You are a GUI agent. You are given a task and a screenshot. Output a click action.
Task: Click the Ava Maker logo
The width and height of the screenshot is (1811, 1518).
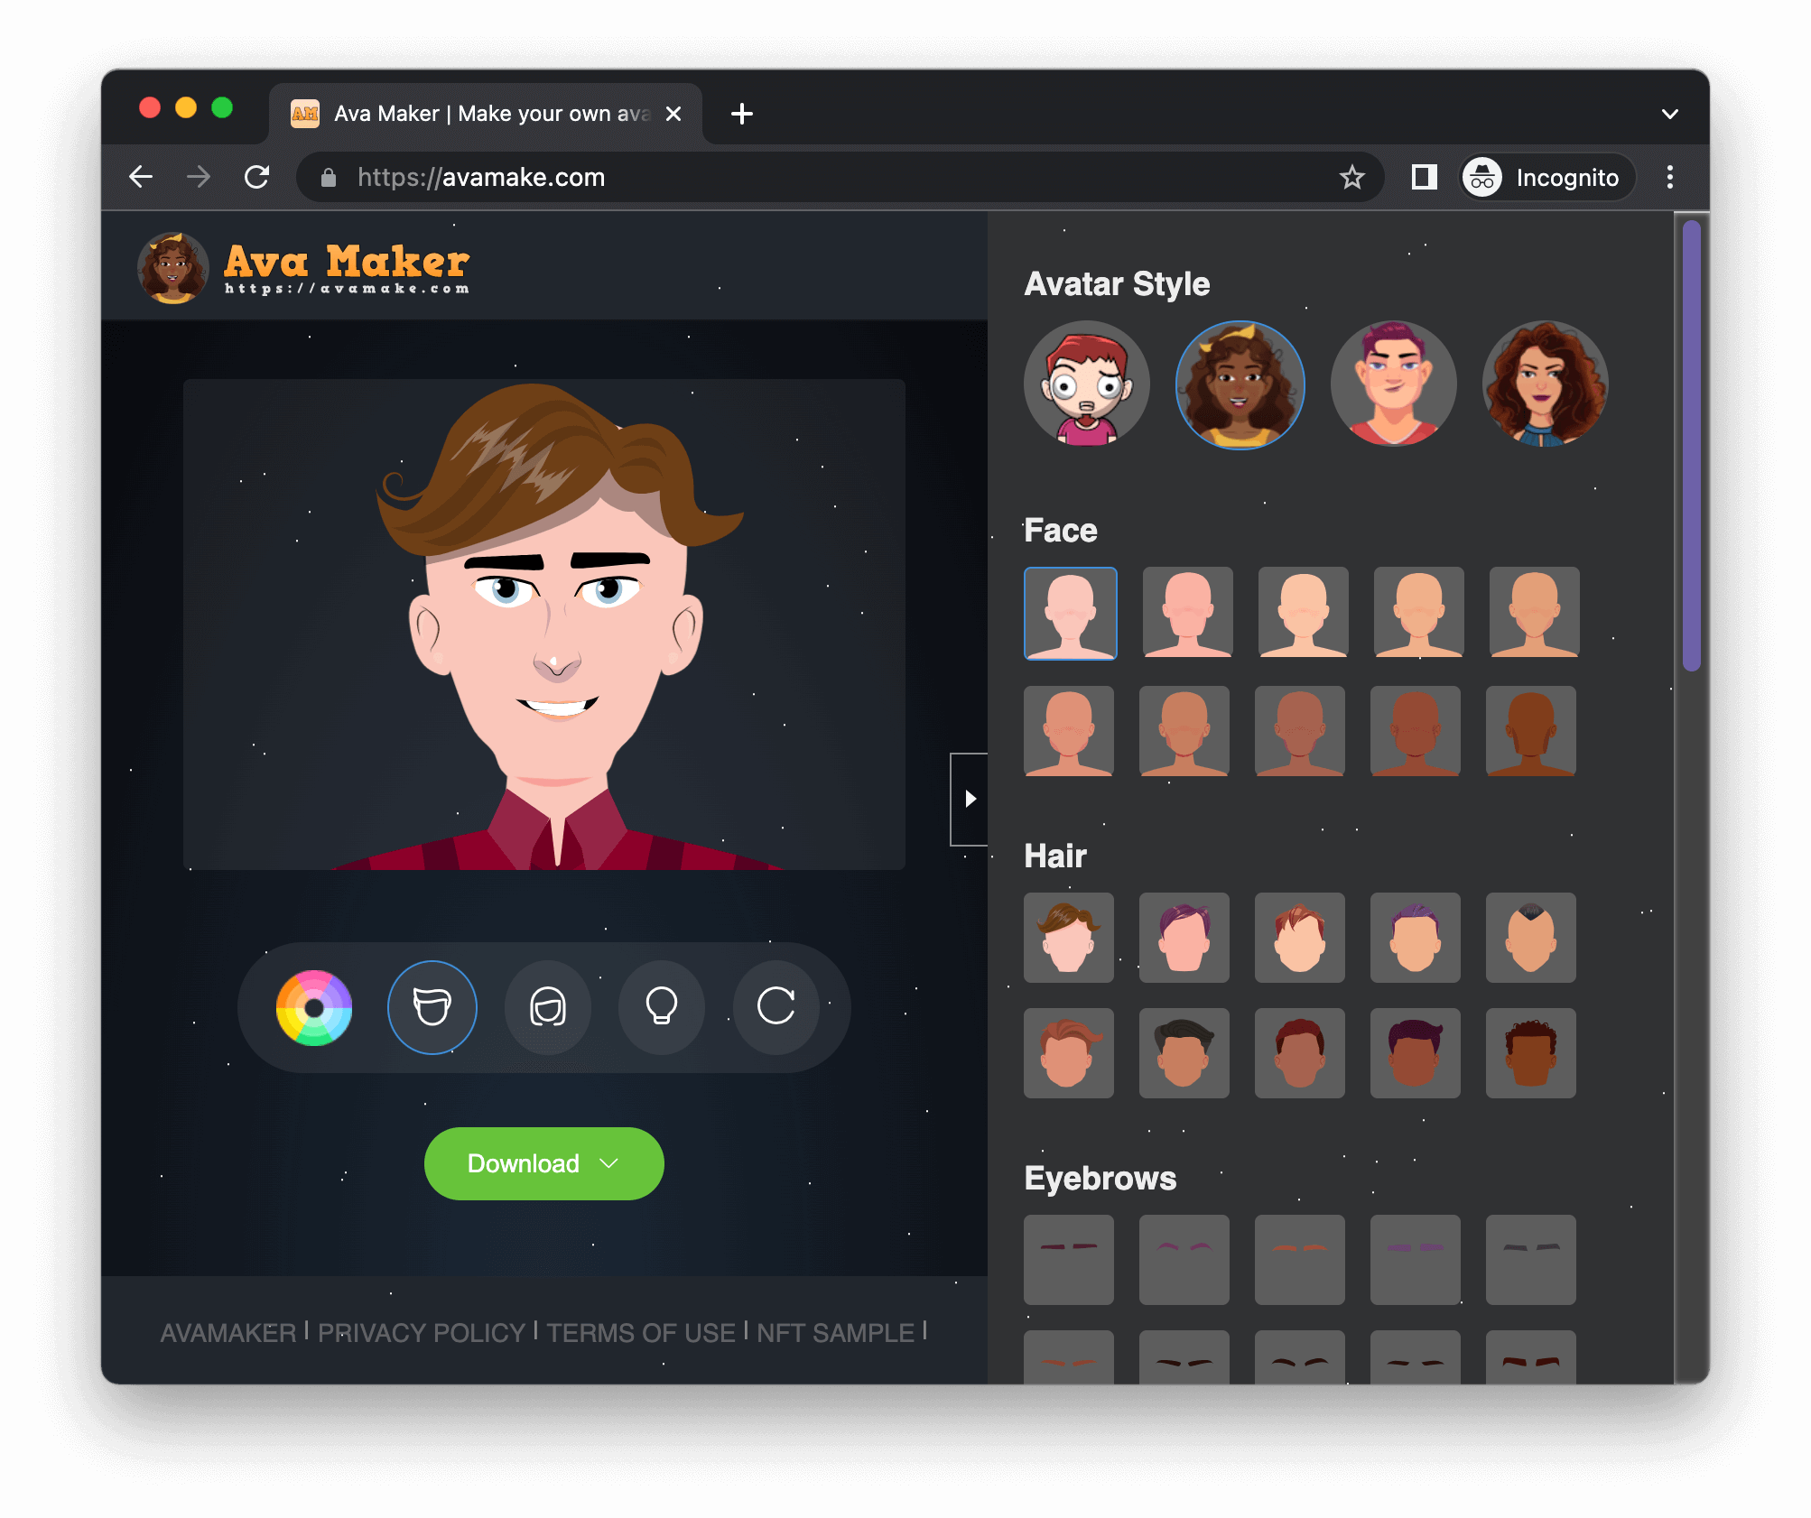click(304, 268)
